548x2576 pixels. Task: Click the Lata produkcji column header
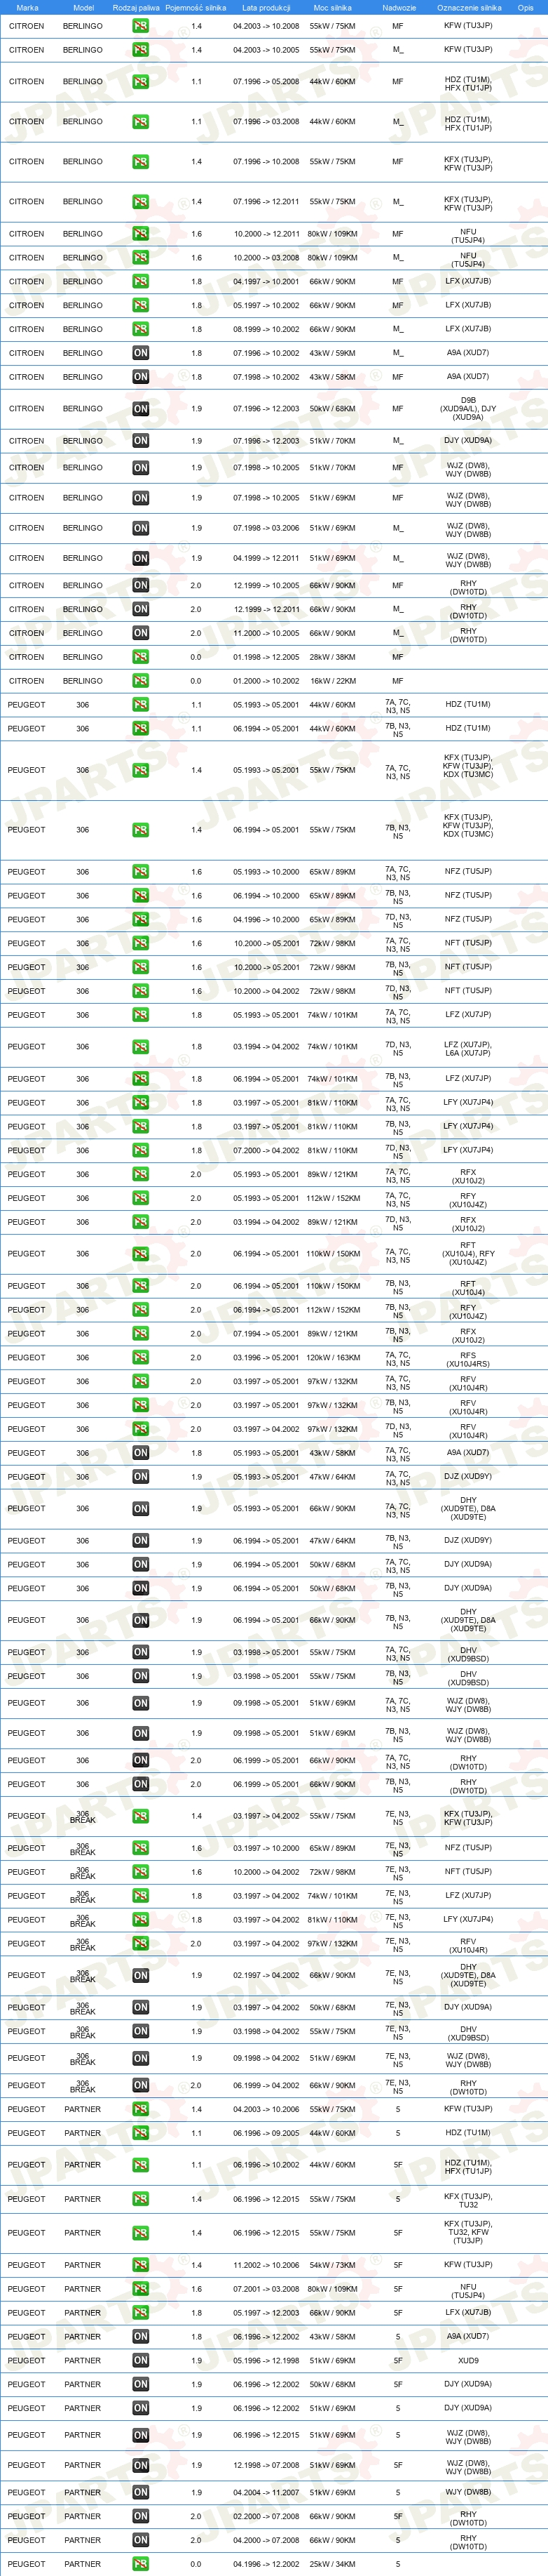point(266,7)
